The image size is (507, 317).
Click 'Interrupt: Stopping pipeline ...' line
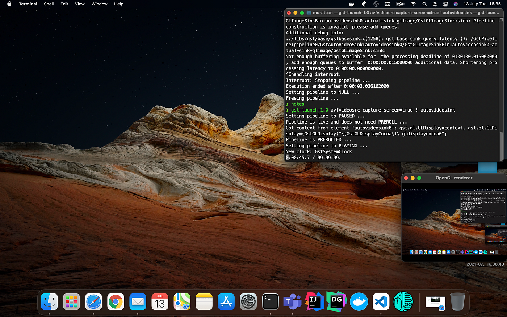coord(328,80)
